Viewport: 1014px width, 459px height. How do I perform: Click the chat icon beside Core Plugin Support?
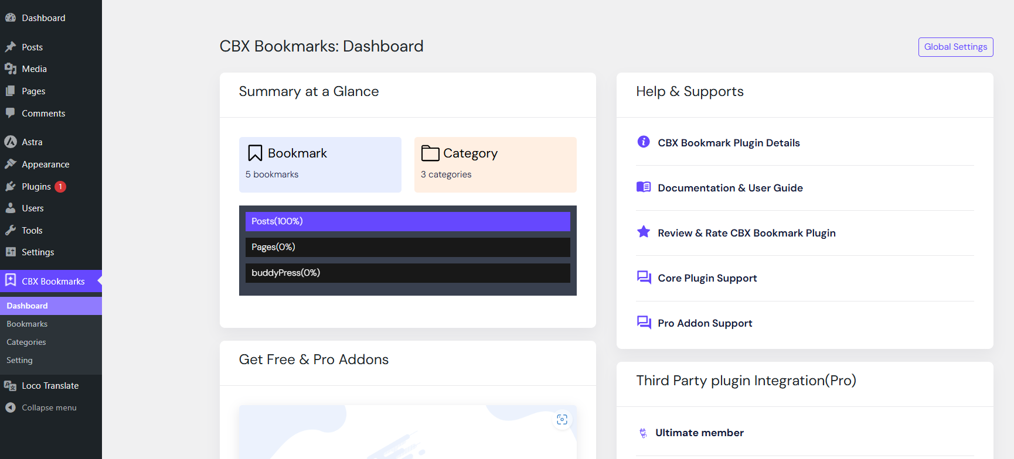[x=644, y=277]
